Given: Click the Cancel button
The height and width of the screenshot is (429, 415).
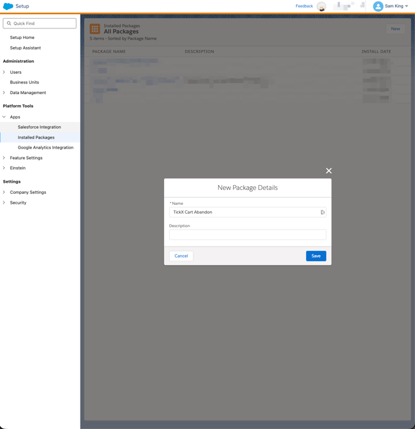Looking at the screenshot, I should tap(181, 256).
